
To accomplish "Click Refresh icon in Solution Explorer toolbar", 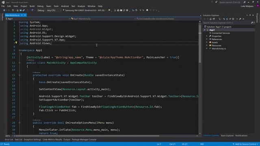I will click(x=227, y=19).
